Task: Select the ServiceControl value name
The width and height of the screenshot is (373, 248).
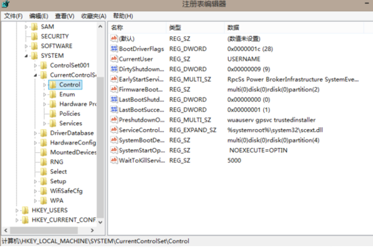Action: click(x=141, y=130)
